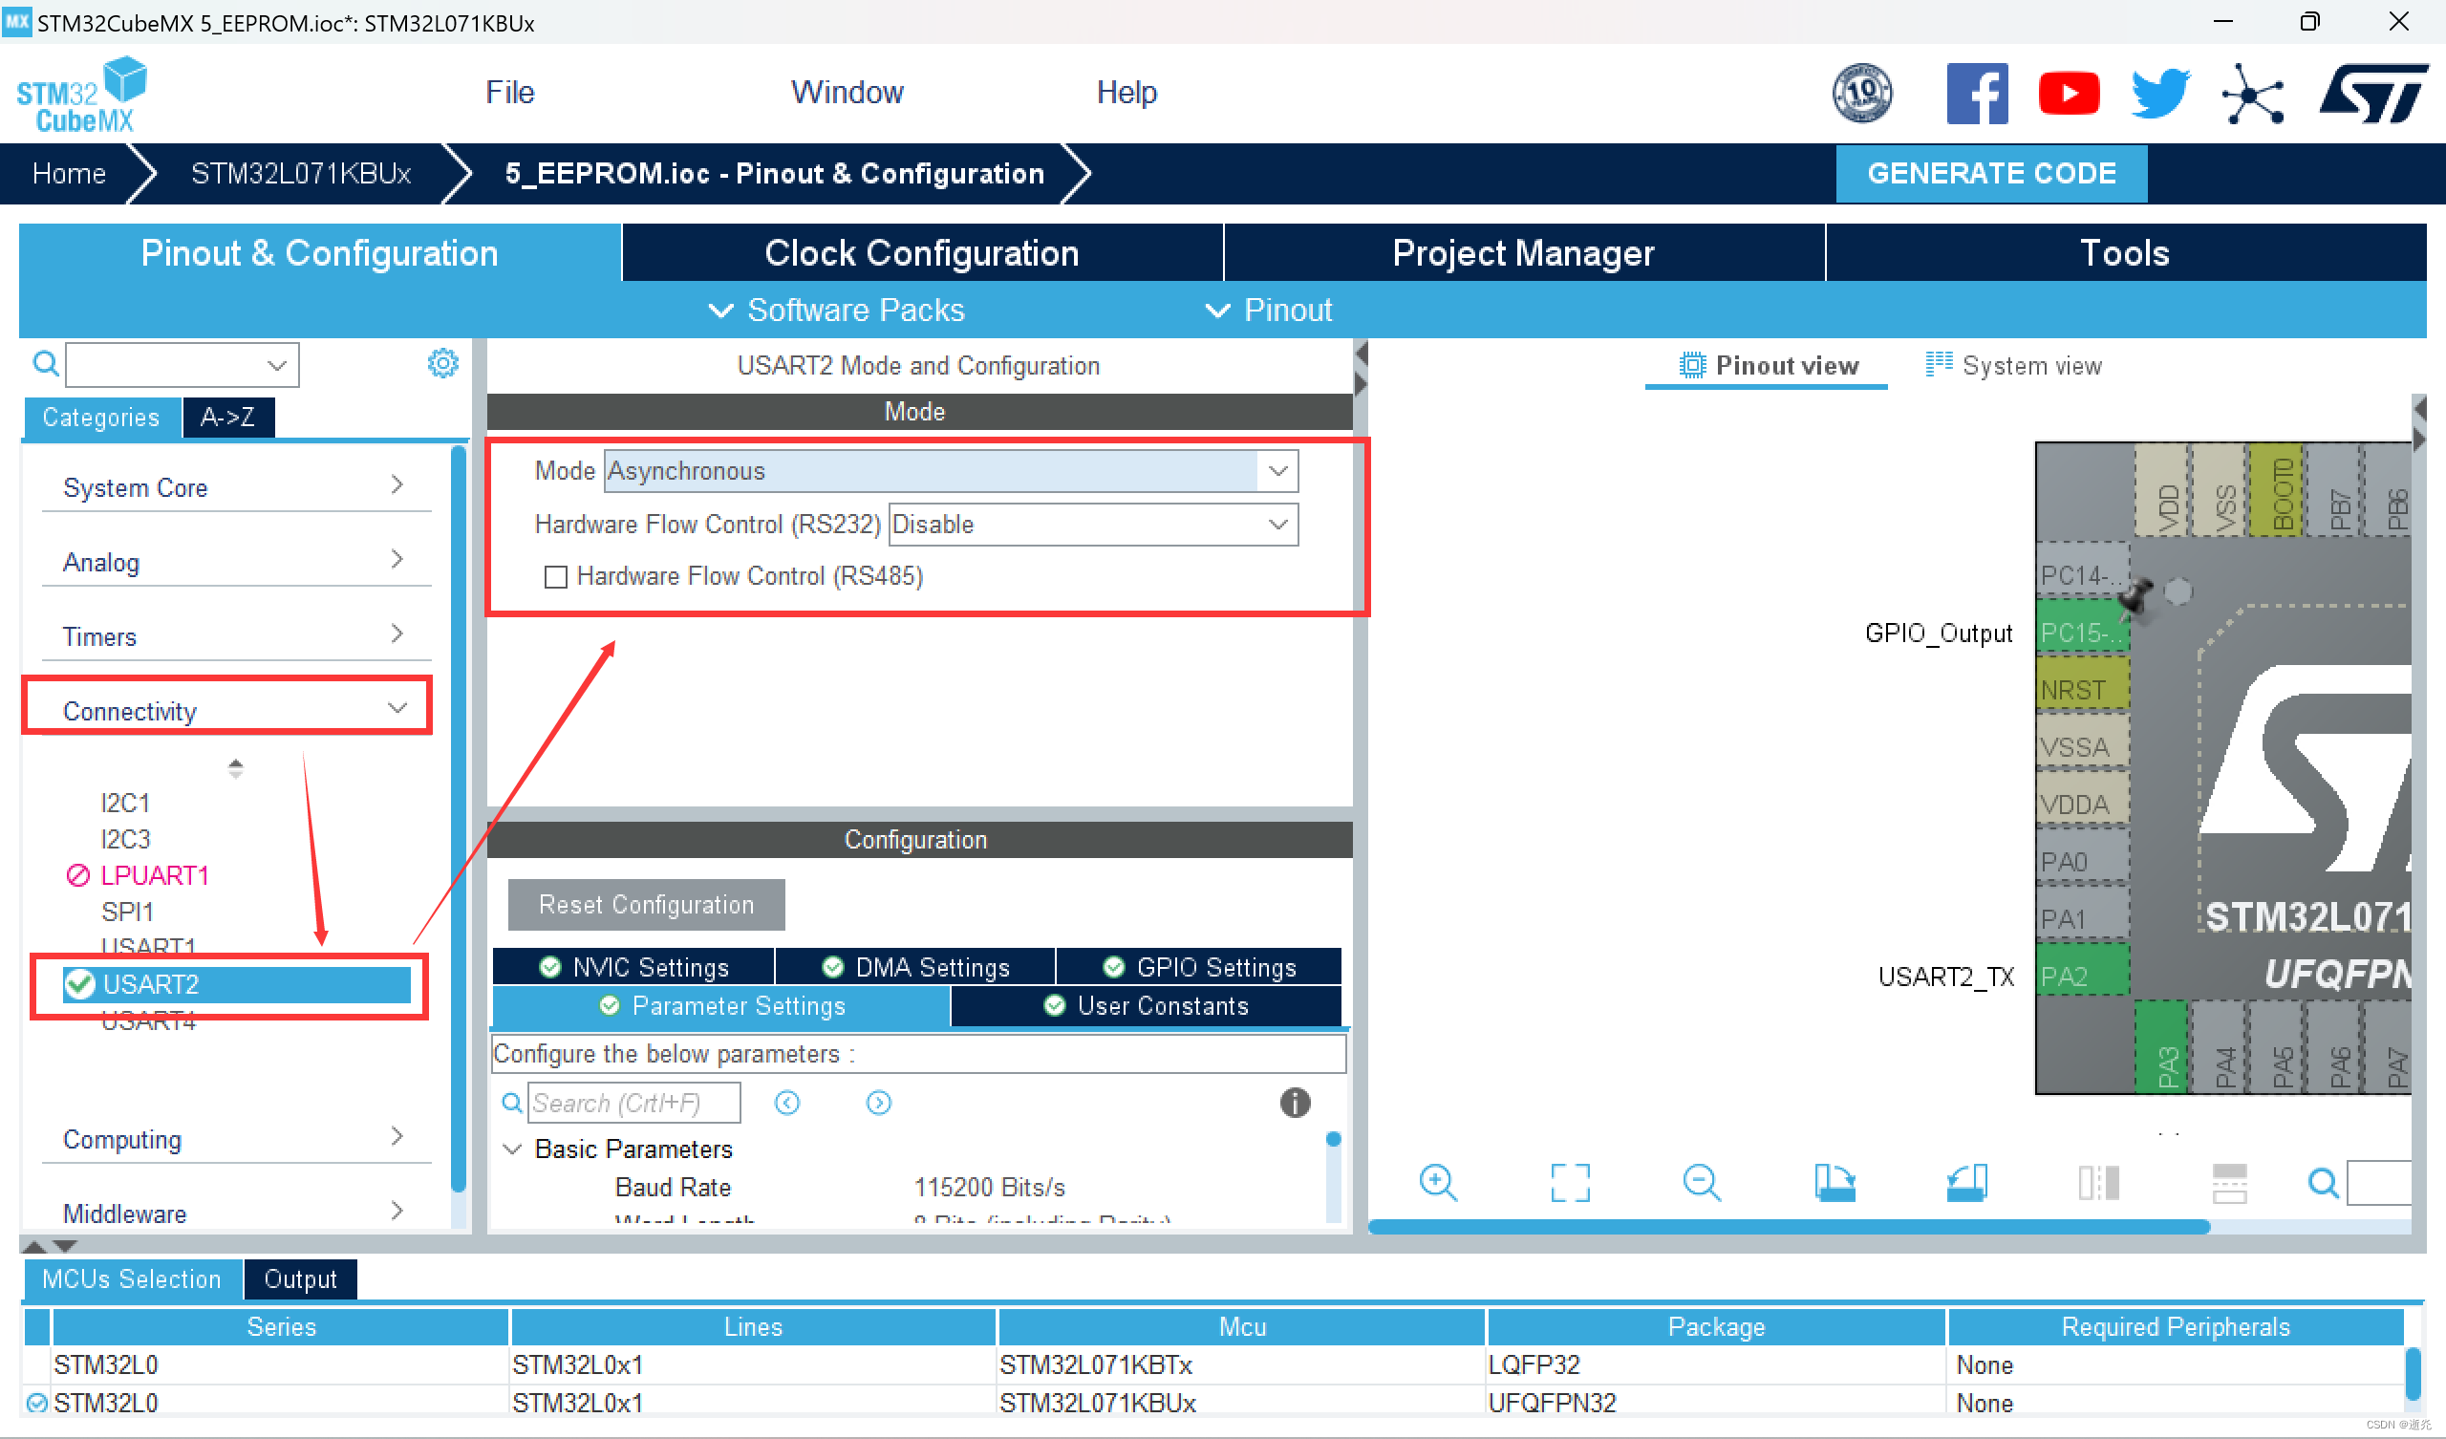Open the NVIC Settings tab
The height and width of the screenshot is (1439, 2446).
(x=633, y=966)
